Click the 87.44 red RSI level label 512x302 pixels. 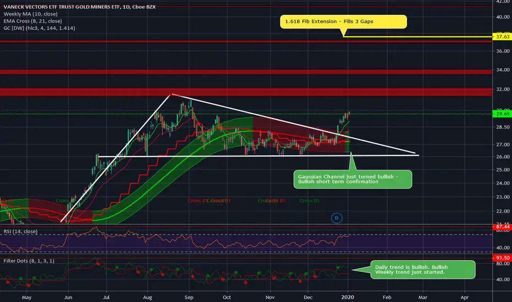[x=502, y=227]
